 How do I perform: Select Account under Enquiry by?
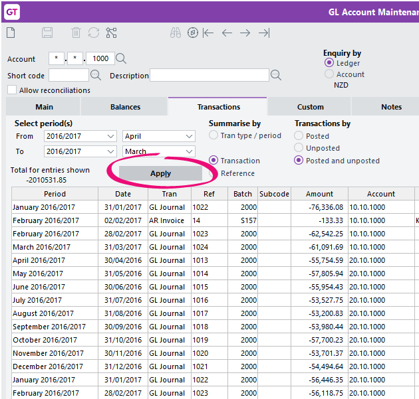click(x=329, y=74)
